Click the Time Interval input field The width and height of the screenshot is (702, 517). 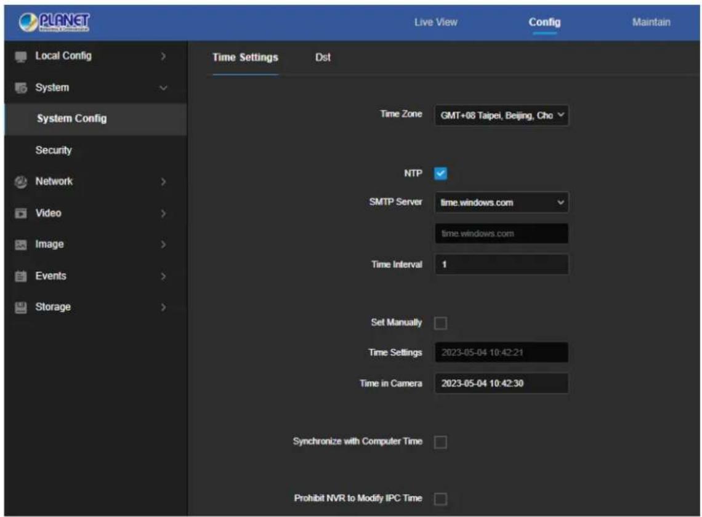coord(501,264)
